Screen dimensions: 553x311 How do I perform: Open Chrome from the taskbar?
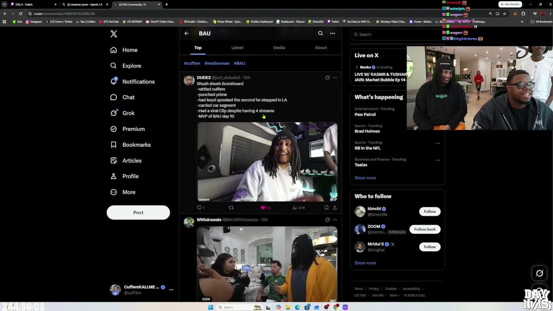336,307
